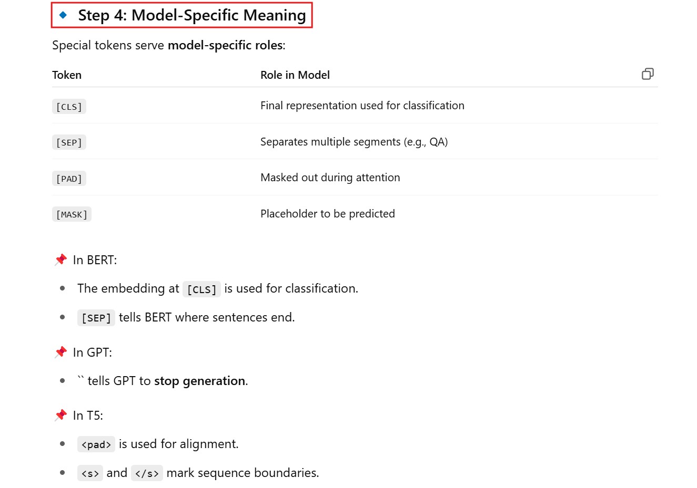This screenshot has height=488, width=697.
Task: Click the <pad> code tag under T5
Action: (96, 445)
